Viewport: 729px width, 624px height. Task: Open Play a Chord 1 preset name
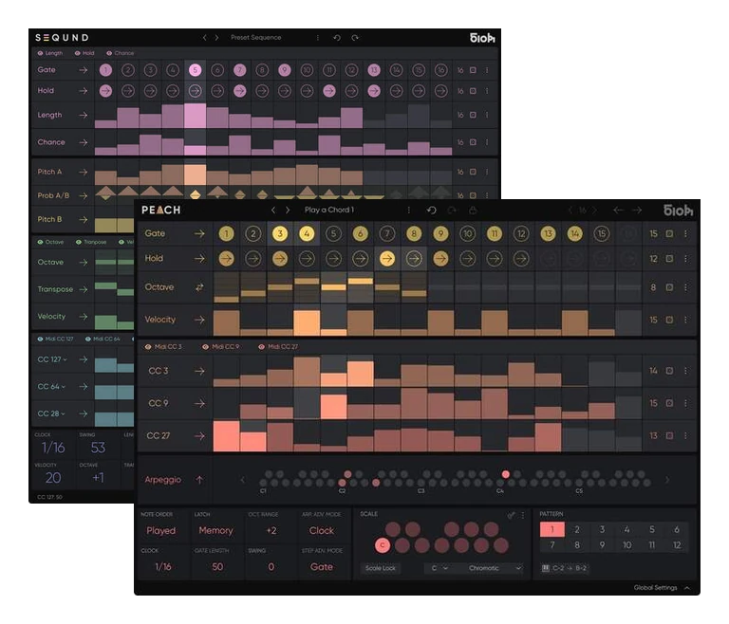[329, 210]
